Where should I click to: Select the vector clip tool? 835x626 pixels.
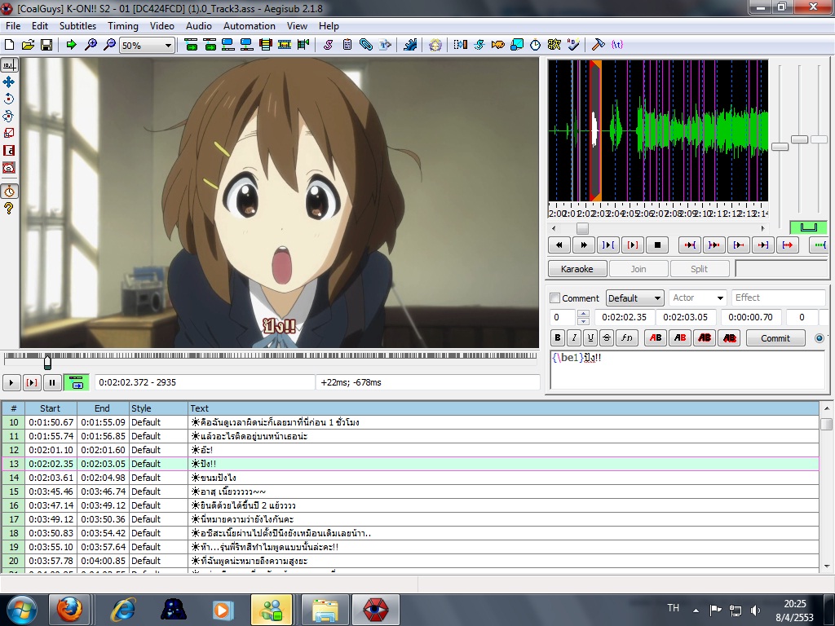[x=9, y=168]
